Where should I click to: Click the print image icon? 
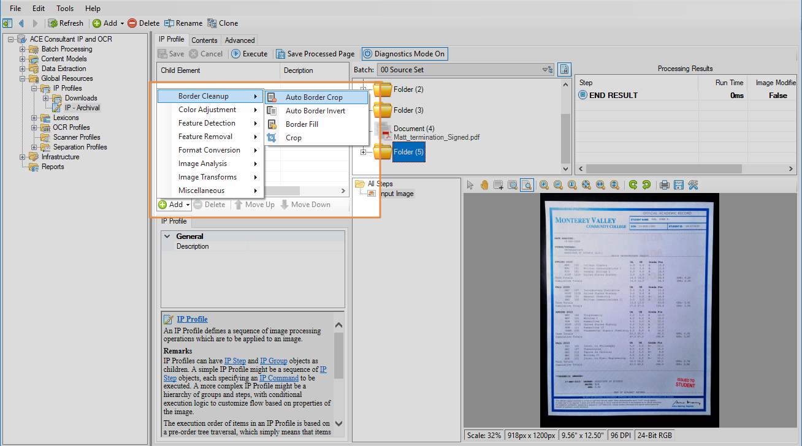(664, 185)
